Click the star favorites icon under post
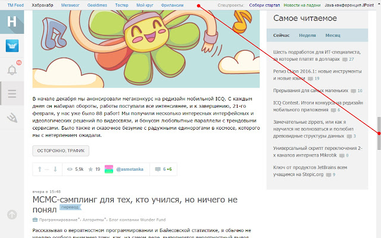Screen dimensions: 381x238 (90, 169)
